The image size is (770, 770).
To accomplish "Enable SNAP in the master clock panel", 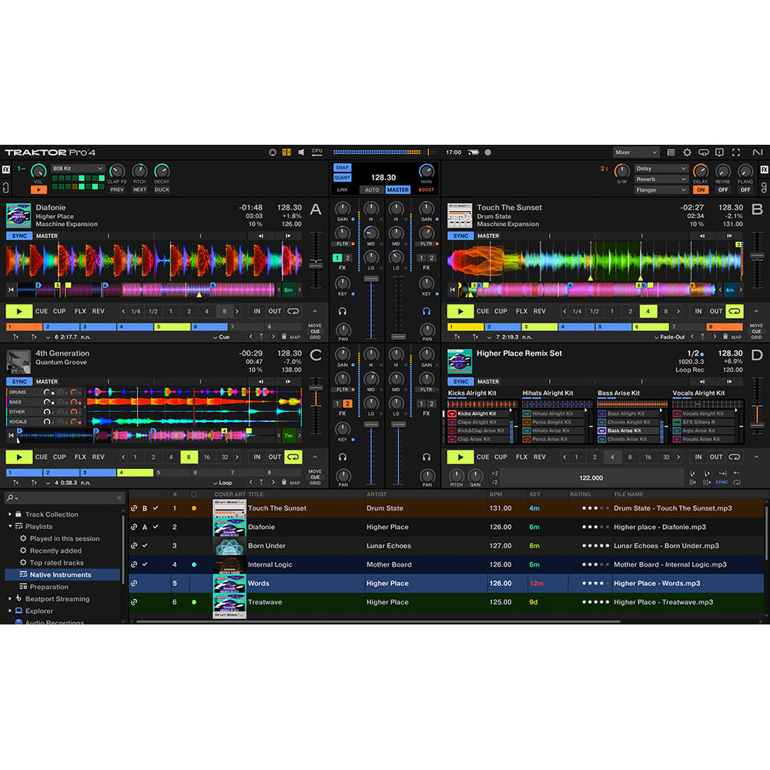I will coord(342,168).
